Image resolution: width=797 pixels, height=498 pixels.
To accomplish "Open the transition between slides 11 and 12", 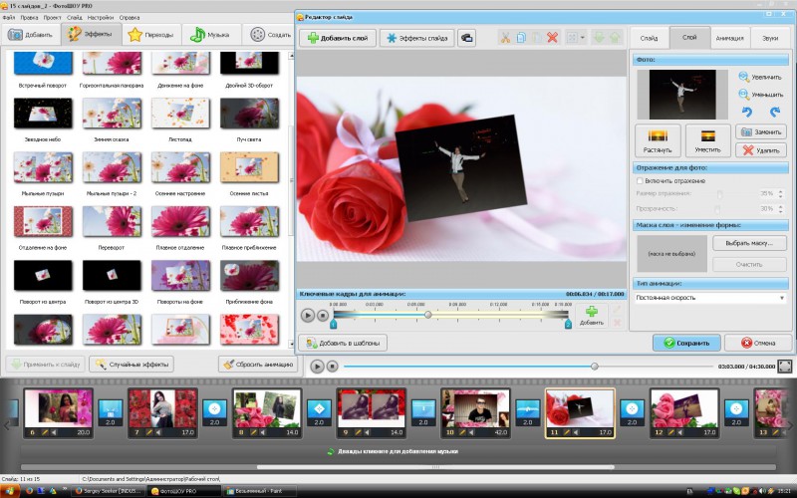I will pyautogui.click(x=632, y=412).
